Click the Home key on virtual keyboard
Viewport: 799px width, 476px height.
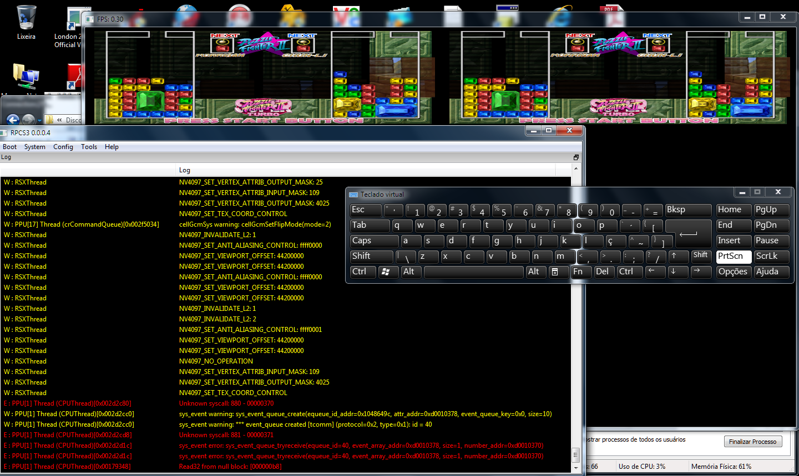(734, 210)
